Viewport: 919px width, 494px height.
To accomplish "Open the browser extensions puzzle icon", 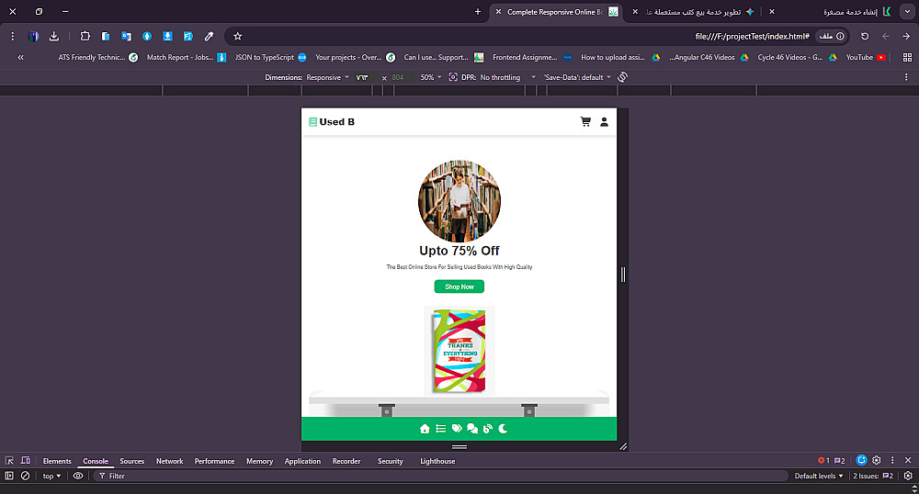I will 85,37.
